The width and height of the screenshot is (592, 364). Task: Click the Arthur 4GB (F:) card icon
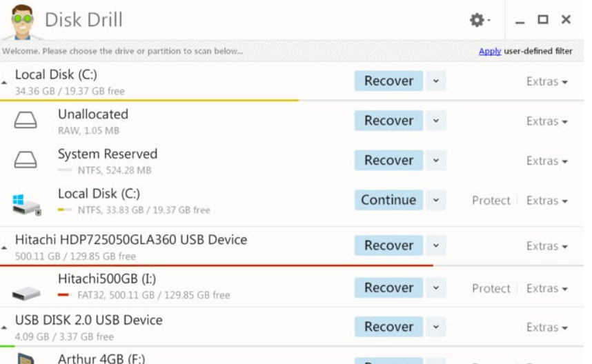(x=26, y=359)
